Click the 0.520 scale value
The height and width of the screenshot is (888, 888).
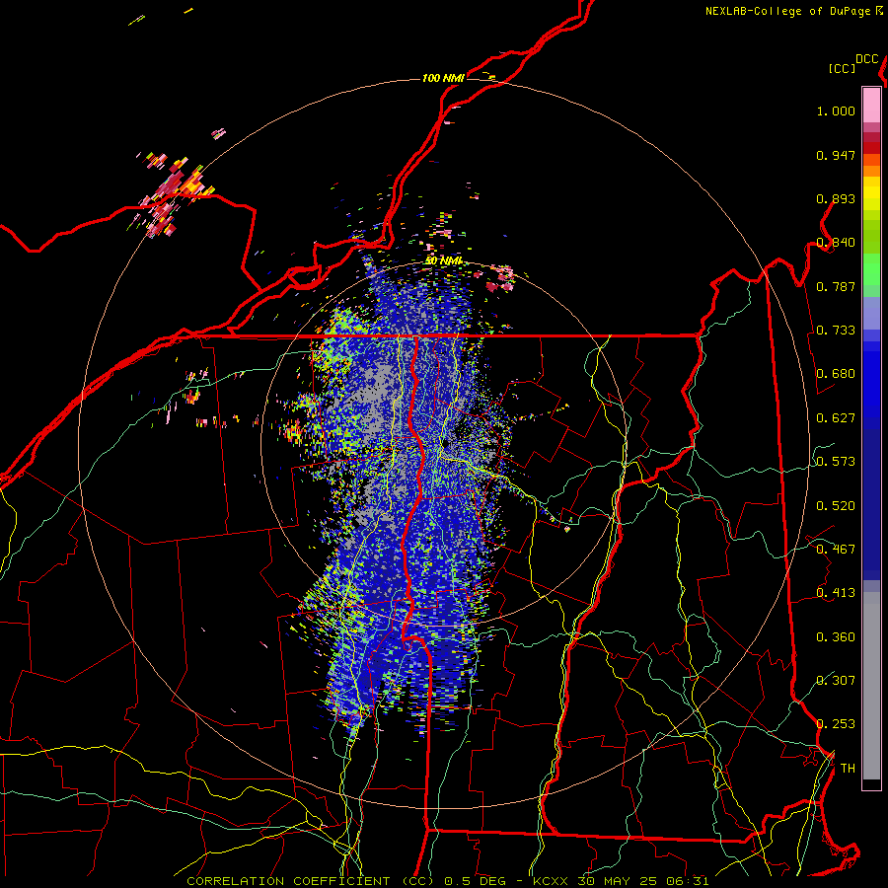point(836,506)
